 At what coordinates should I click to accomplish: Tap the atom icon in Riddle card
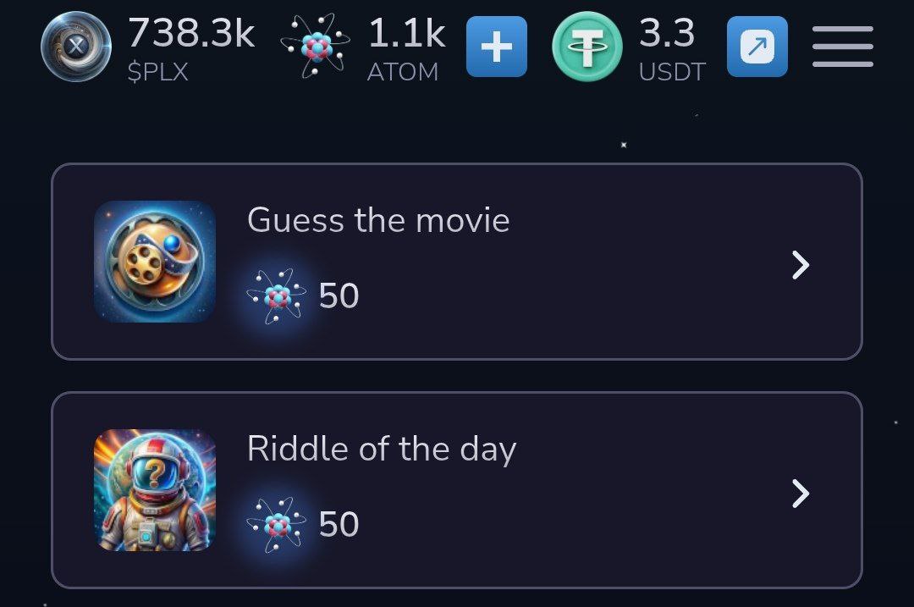coord(277,525)
